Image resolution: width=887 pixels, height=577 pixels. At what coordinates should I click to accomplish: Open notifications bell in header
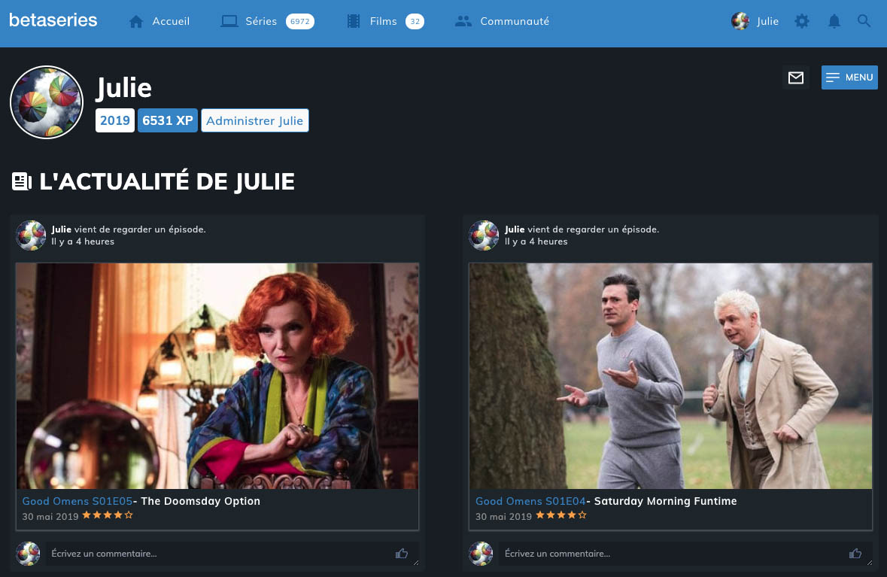click(x=834, y=22)
